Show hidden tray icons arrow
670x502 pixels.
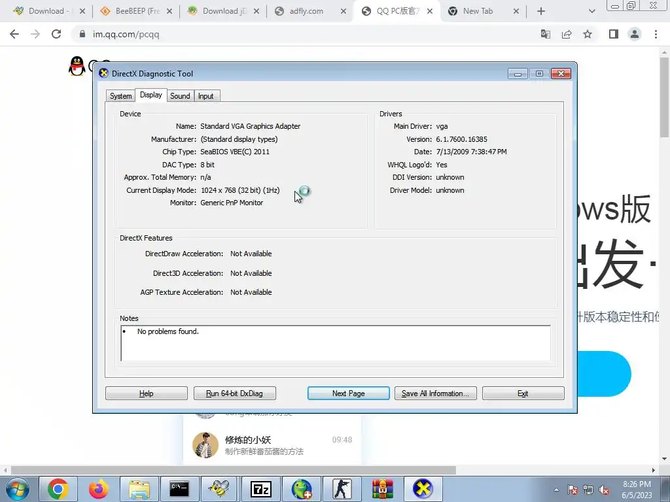click(556, 490)
